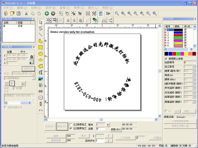Click the 标刻(F2) button

(62, 127)
